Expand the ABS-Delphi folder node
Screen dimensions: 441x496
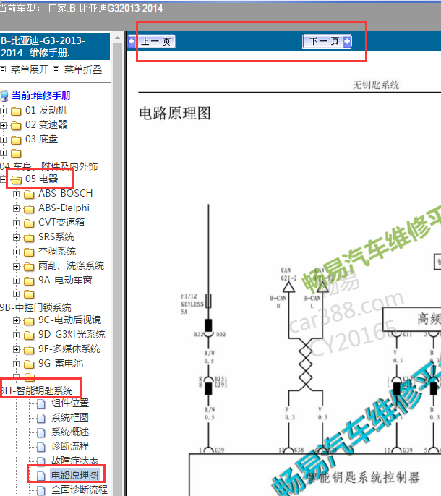click(x=16, y=208)
